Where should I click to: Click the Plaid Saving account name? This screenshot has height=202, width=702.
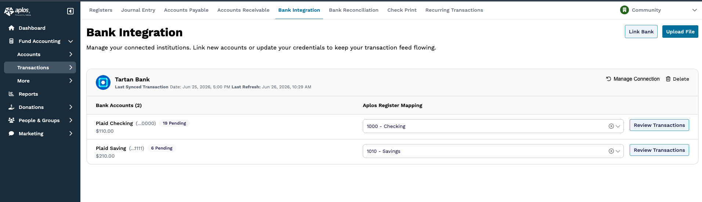(111, 148)
